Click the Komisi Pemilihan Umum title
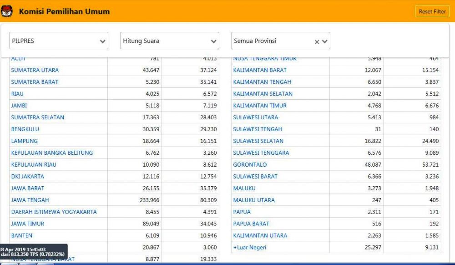This screenshot has height=265, width=455. point(64,11)
